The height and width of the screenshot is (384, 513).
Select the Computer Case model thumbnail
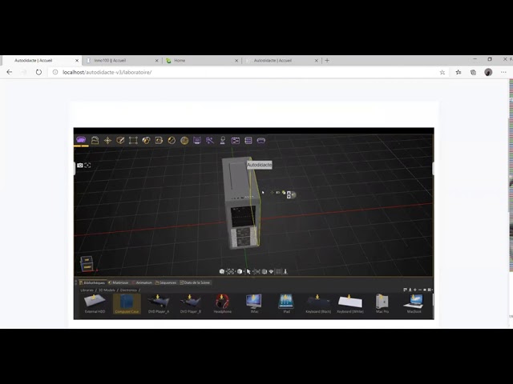tap(127, 304)
